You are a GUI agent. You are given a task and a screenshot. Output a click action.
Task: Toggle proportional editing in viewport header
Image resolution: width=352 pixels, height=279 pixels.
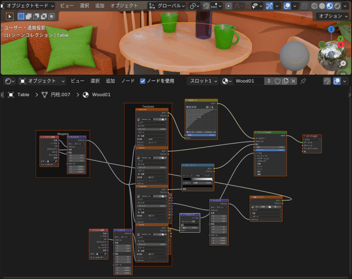[x=228, y=6]
